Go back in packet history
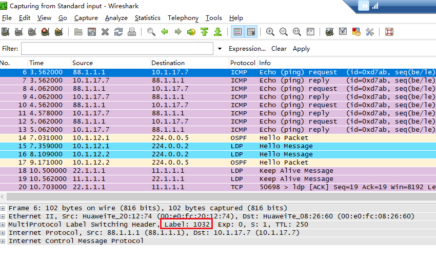Screen dimensions: 436x262 tap(164, 32)
